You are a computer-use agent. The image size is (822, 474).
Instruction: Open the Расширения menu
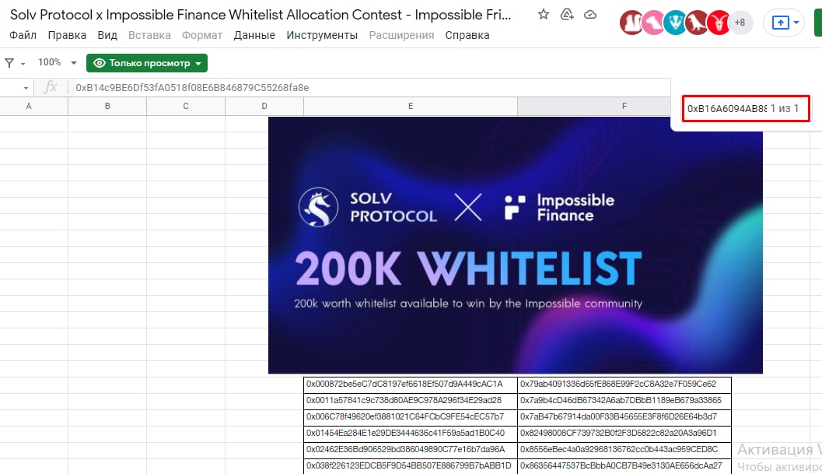point(401,35)
